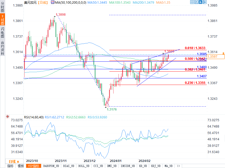
Task: Switch to the 指标 tab
Action: [10, 166]
